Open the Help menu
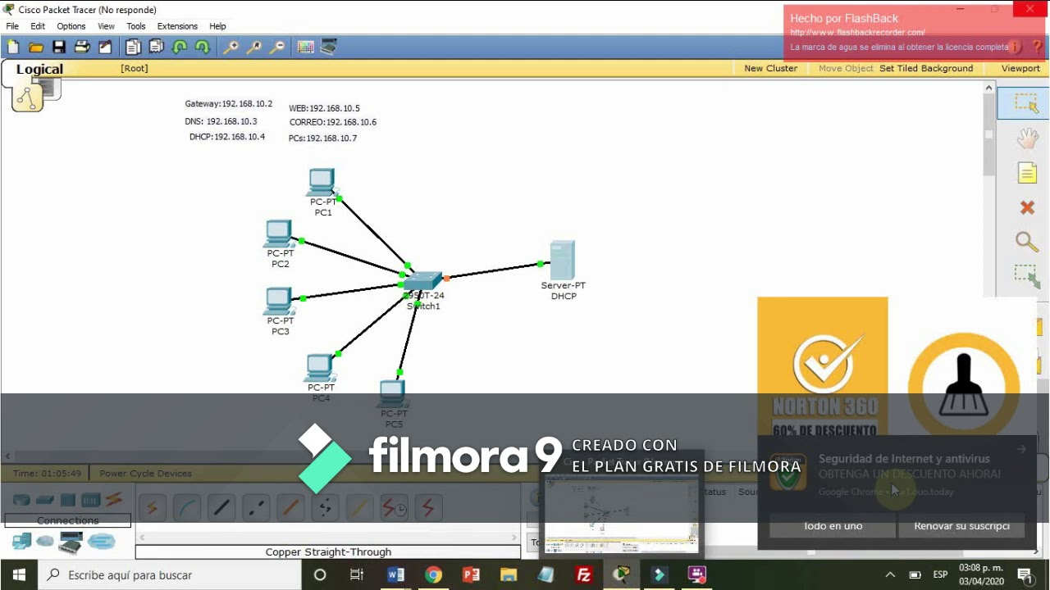The image size is (1050, 590). click(x=217, y=26)
